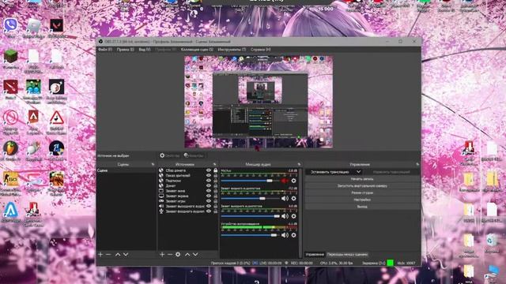
Task: Click Начать запись to start recording
Action: pos(362,179)
